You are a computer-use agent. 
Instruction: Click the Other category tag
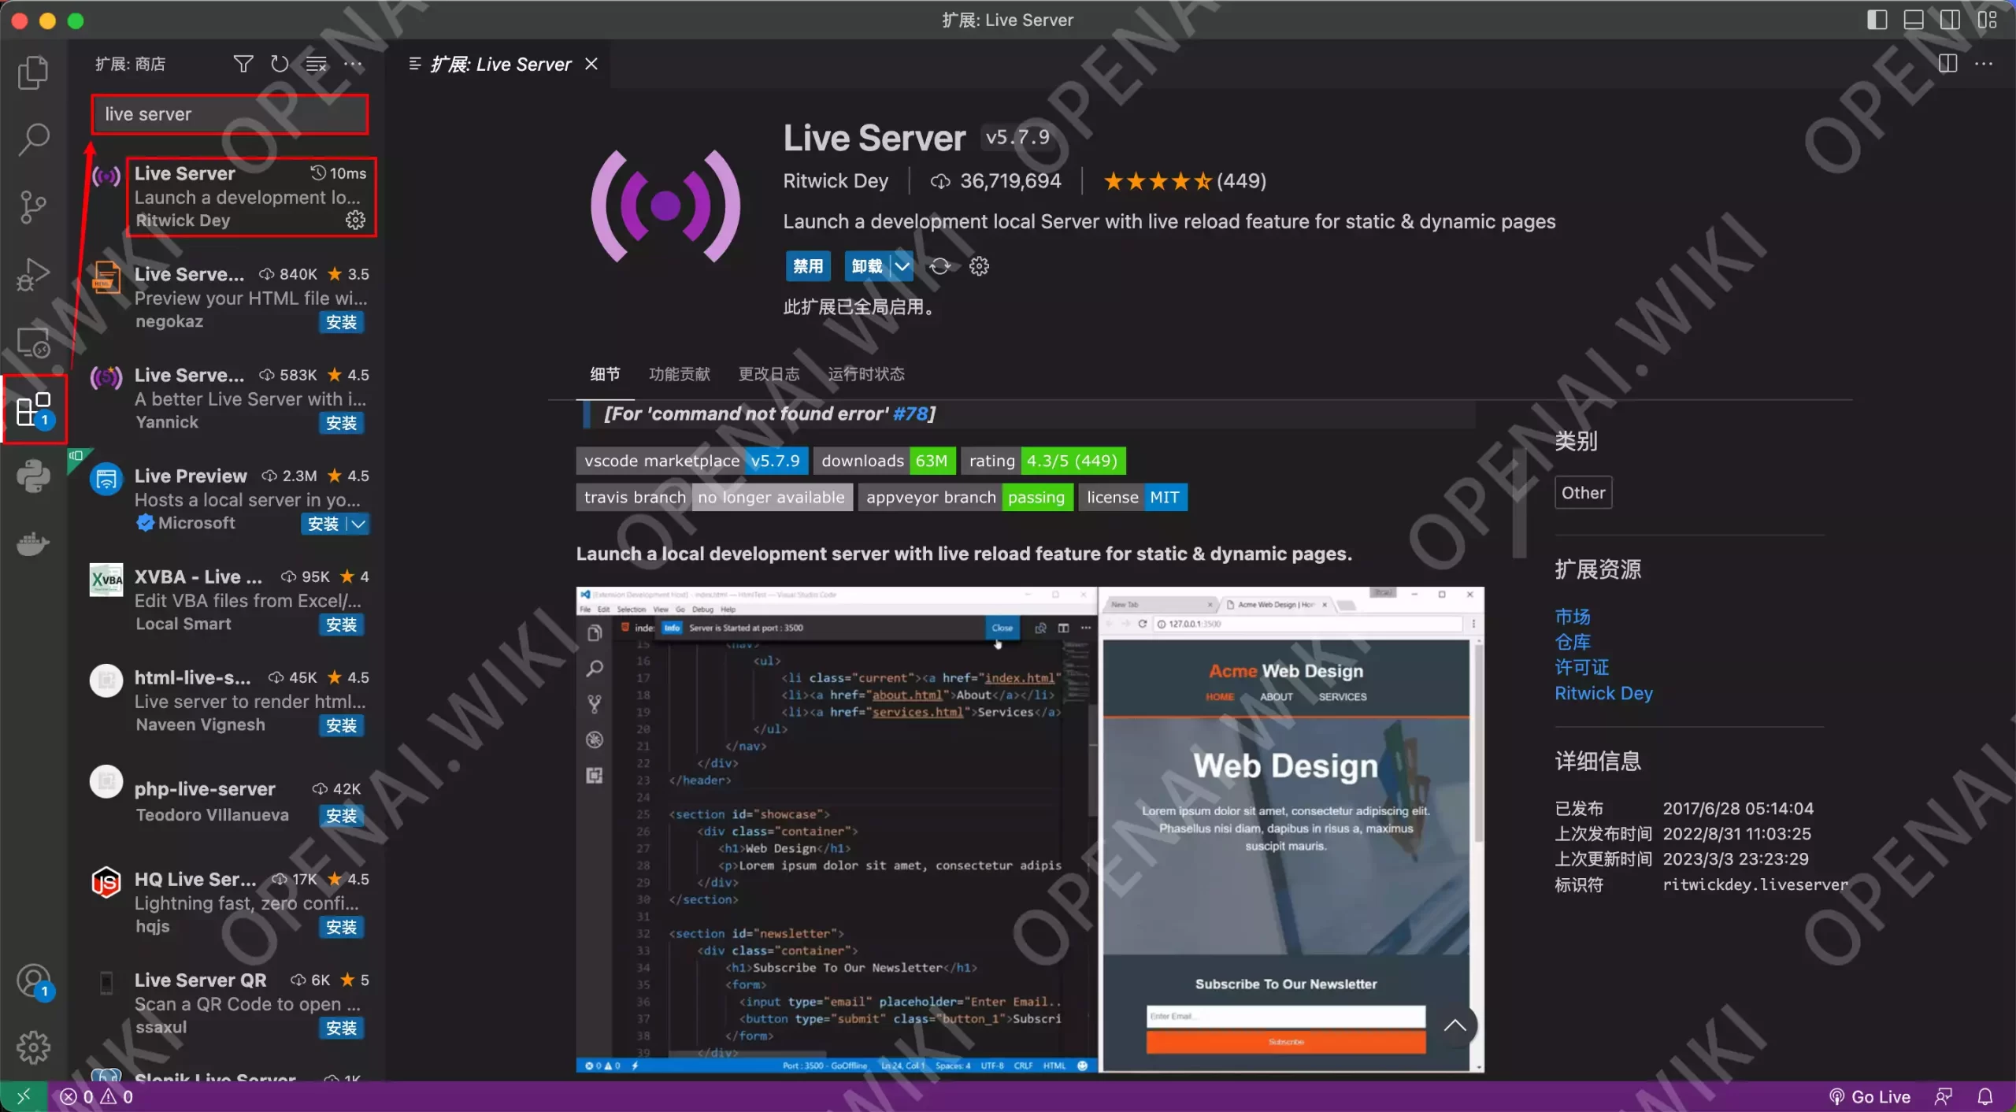pyautogui.click(x=1583, y=492)
